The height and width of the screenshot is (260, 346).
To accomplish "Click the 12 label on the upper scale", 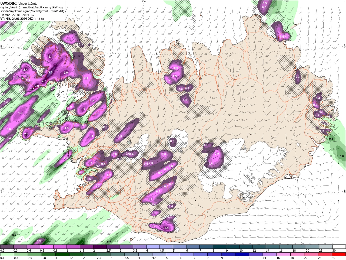I will pyautogui.click(x=254, y=251).
